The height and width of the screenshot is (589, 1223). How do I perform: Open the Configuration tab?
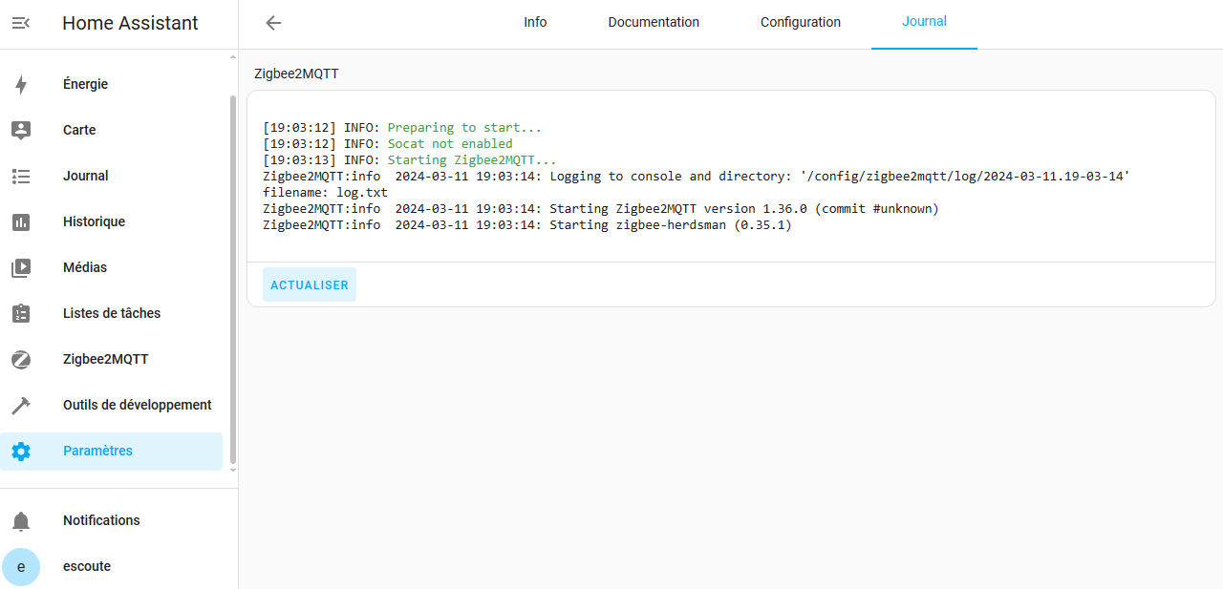click(801, 23)
